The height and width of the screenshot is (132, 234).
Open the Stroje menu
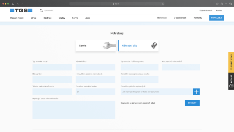pos(34,18)
